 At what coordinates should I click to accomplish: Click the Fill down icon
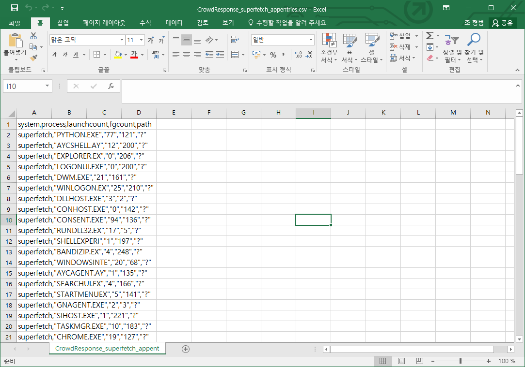click(x=430, y=47)
